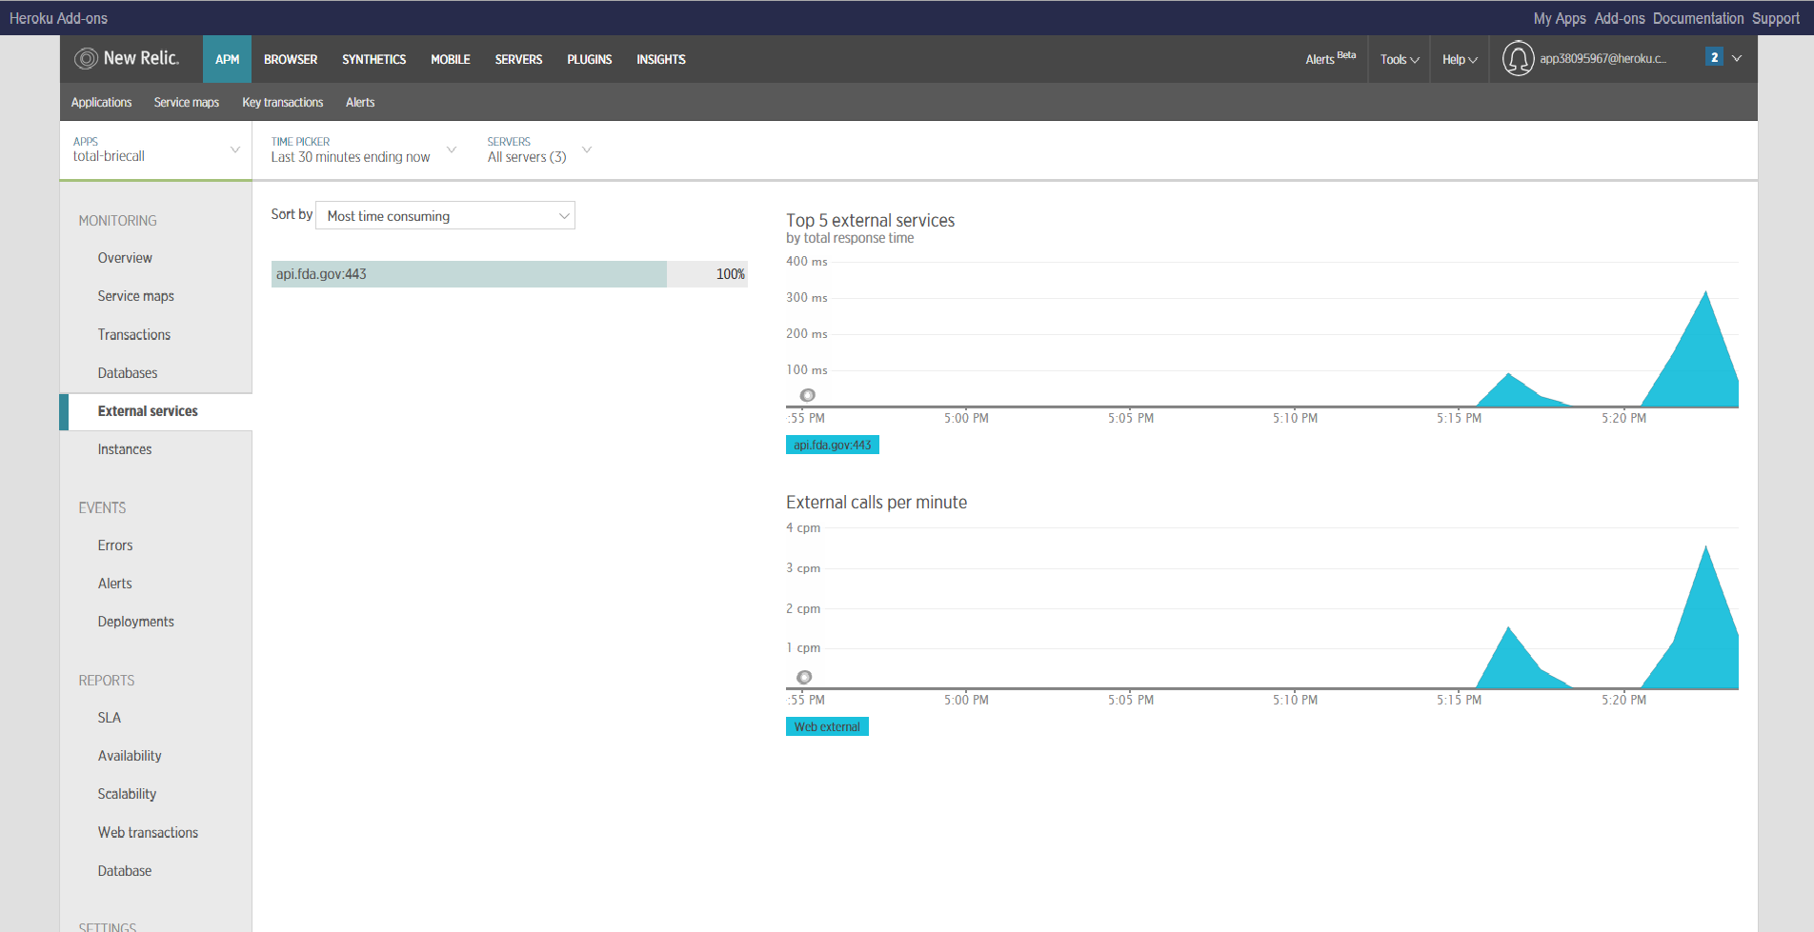This screenshot has height=932, width=1814.
Task: Click the External calls per minute heading
Action: [x=877, y=502]
